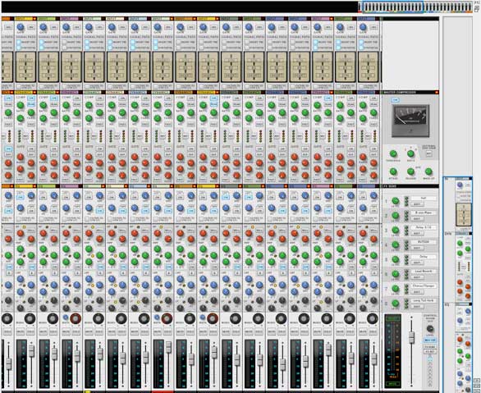
Task: Turn FX Send 4 level knob
Action: 396,244
